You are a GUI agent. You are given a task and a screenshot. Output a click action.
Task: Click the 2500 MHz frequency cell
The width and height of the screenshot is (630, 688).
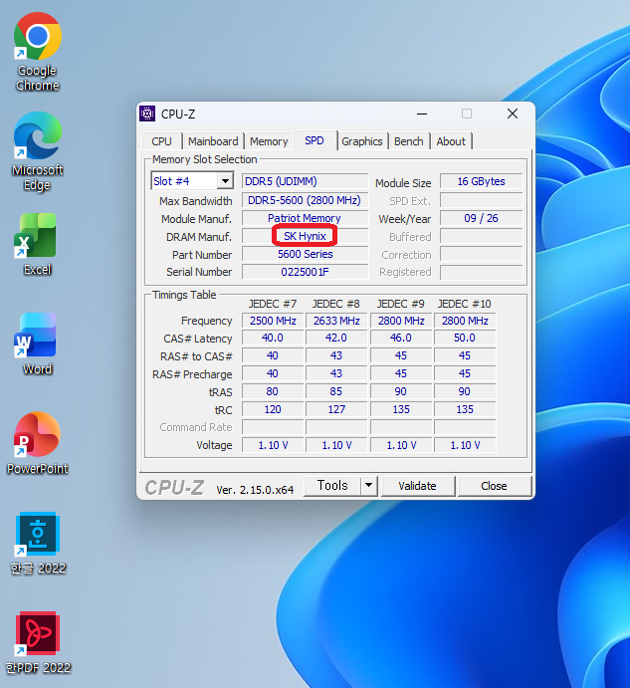point(273,321)
